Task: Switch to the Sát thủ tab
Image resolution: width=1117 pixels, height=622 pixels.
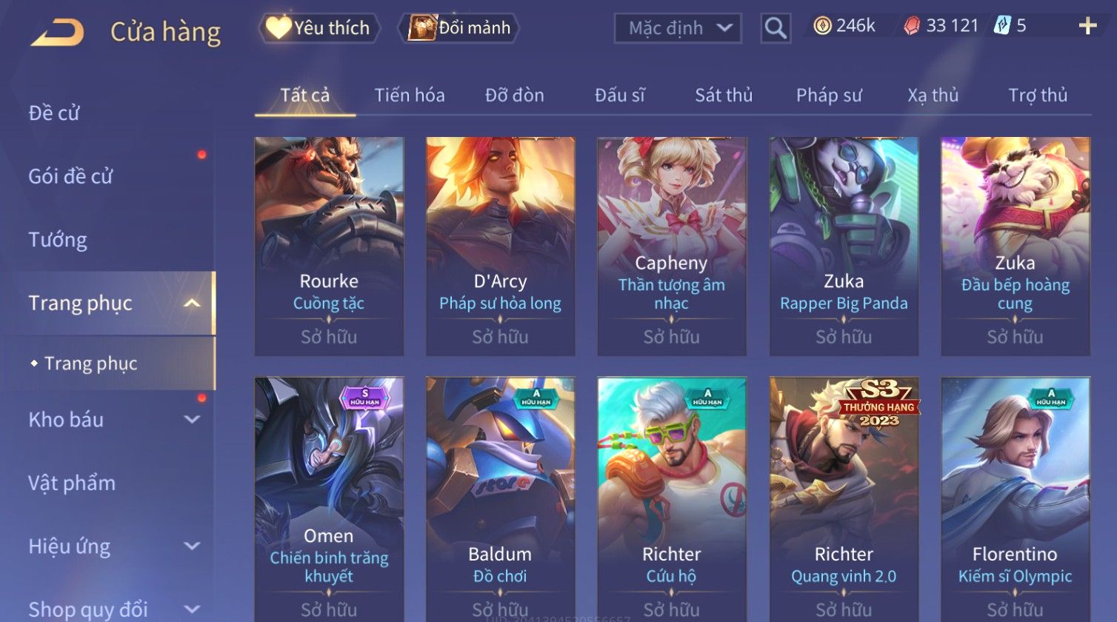Action: pyautogui.click(x=724, y=96)
